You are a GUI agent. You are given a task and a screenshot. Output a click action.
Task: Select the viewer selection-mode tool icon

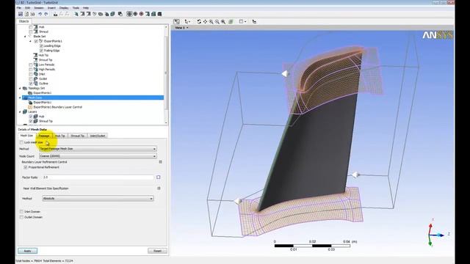pyautogui.click(x=177, y=21)
